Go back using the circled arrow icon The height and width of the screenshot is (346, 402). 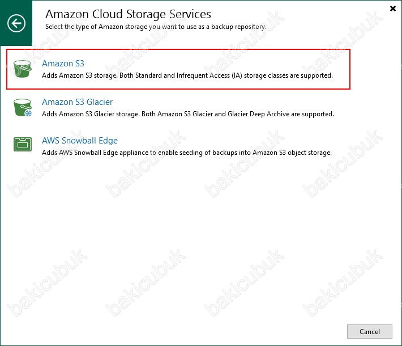coord(16,23)
